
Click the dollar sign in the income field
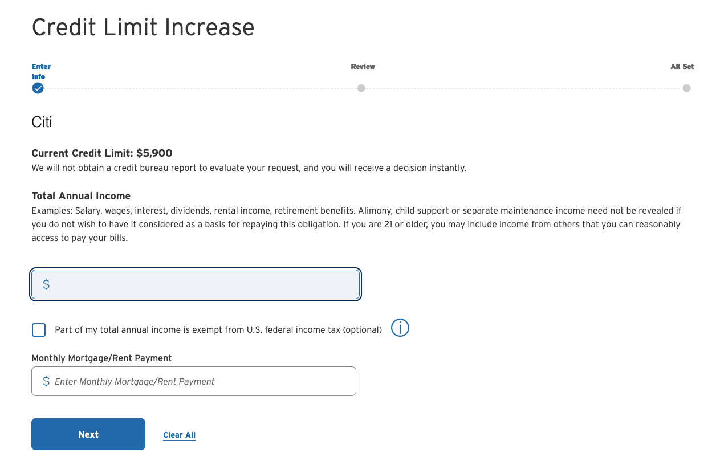[x=46, y=284]
